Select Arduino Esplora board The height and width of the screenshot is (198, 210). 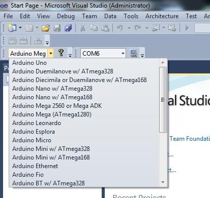[84, 132]
